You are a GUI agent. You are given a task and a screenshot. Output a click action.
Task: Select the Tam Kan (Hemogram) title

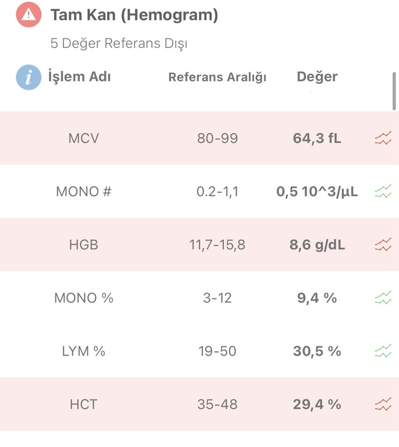134,15
